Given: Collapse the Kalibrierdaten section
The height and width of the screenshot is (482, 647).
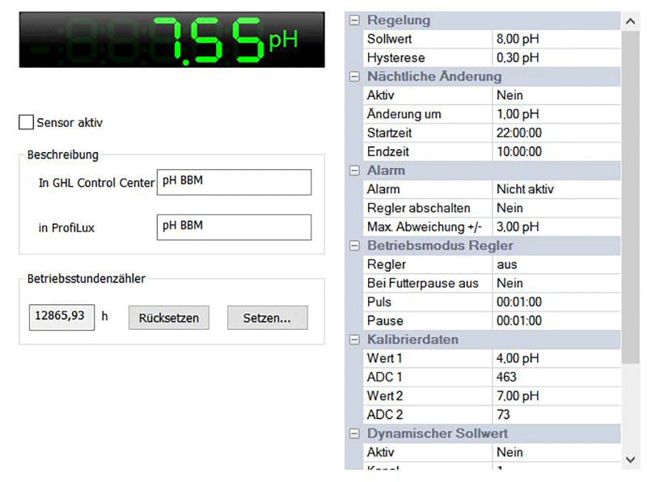Looking at the screenshot, I should pos(353,339).
